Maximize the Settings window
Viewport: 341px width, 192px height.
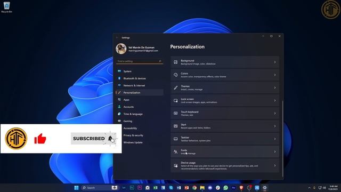tap(271, 36)
